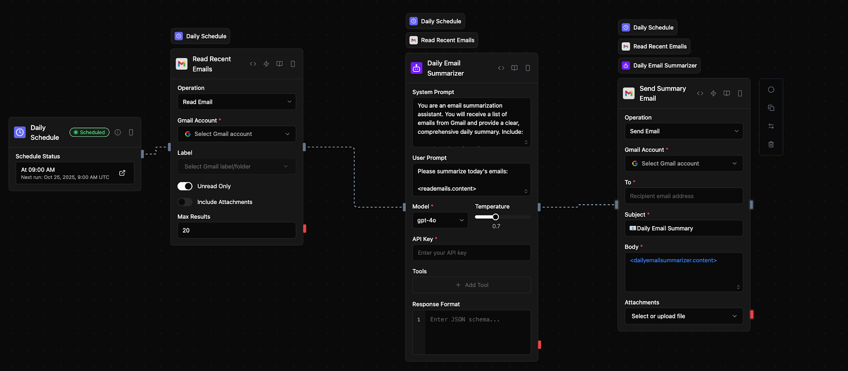Click the Add Tool button
Viewport: 848px width, 371px height.
(x=472, y=285)
